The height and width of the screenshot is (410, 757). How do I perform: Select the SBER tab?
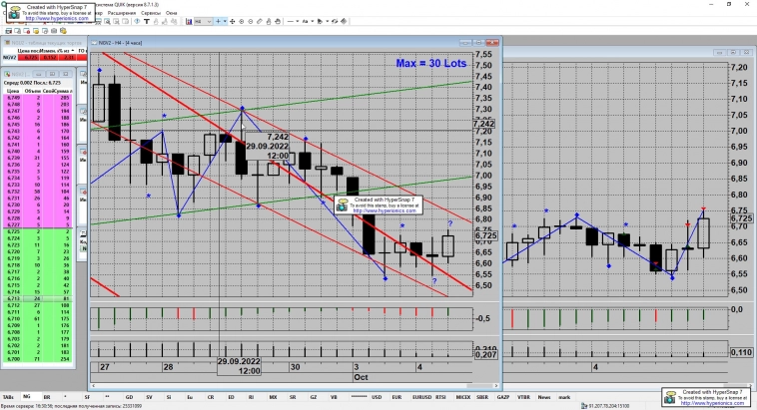point(482,396)
